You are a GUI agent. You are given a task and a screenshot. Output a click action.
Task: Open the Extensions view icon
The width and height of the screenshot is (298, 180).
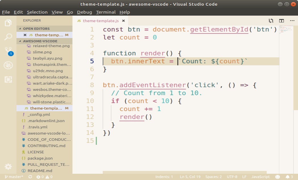[8, 79]
